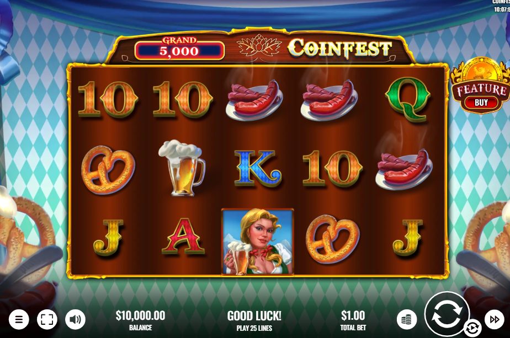
Task: Click the beer mug symbol
Action: pyautogui.click(x=182, y=168)
